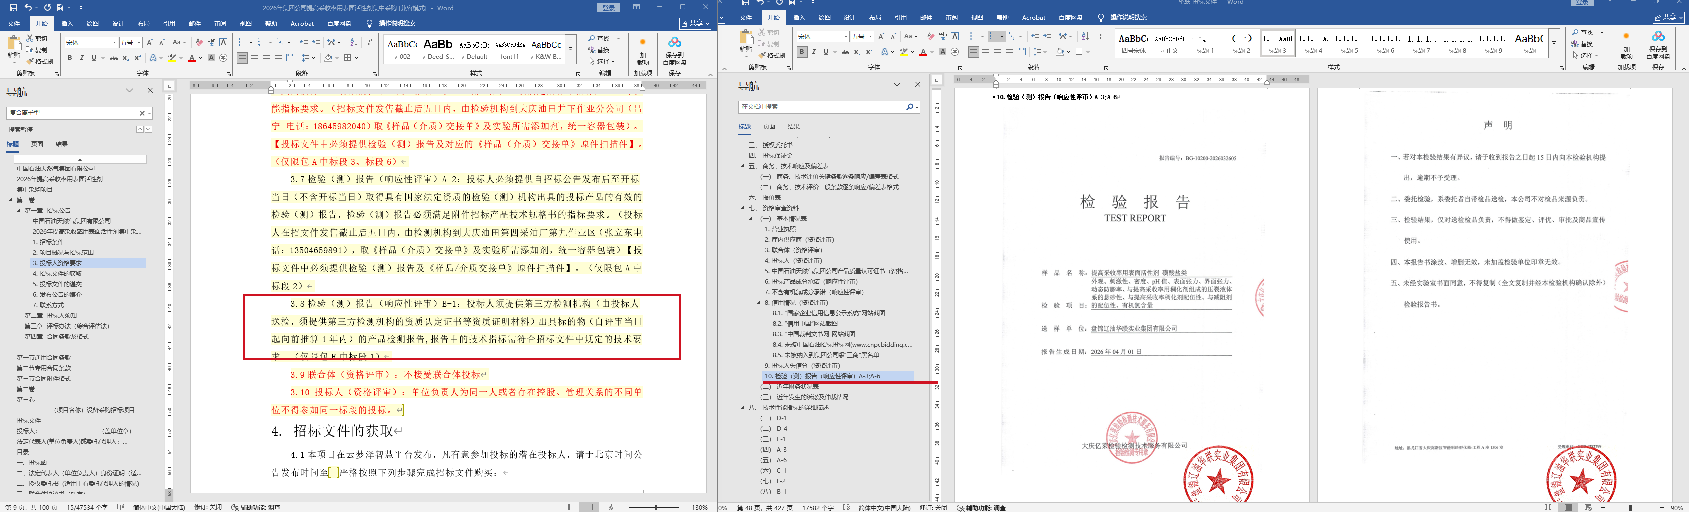Open font name dropdown 宋体 in left window

115,42
